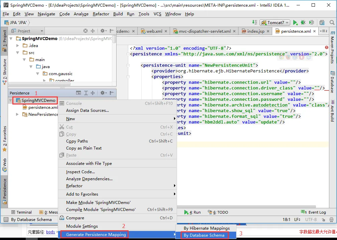Collapse all in the Project panel

[93, 31]
